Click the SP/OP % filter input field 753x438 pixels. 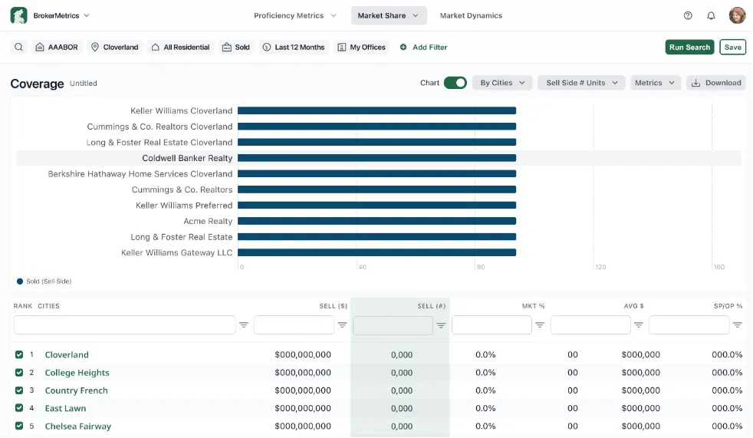click(689, 325)
